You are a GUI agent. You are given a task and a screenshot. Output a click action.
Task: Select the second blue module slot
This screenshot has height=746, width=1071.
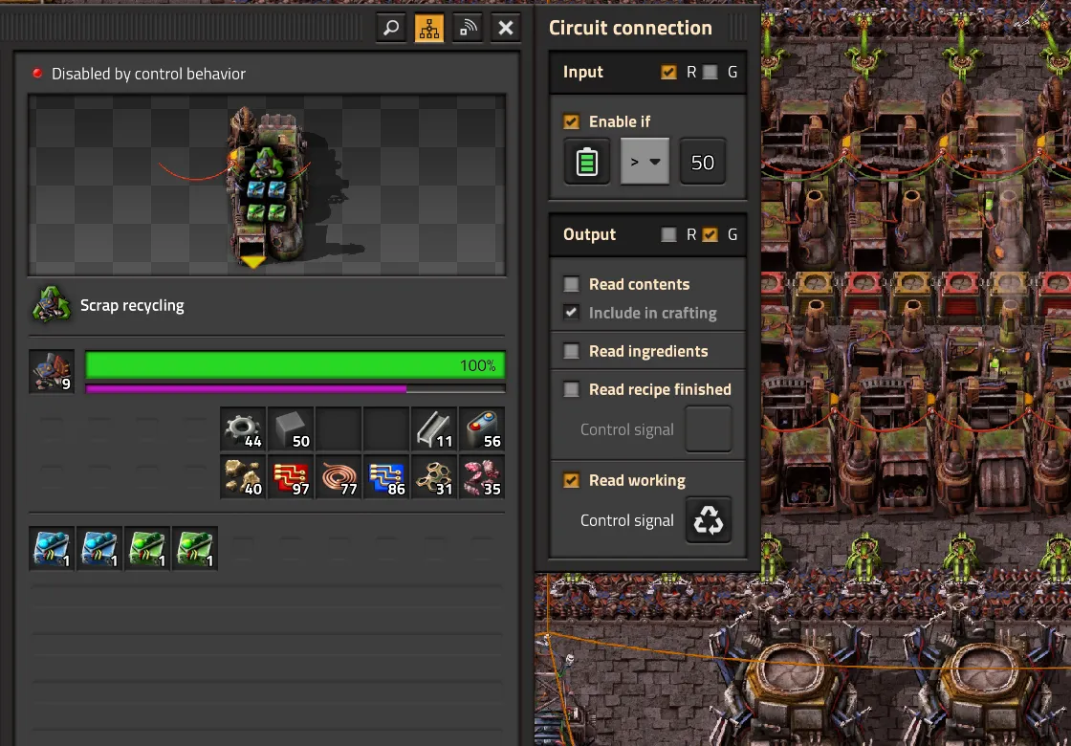pos(99,548)
